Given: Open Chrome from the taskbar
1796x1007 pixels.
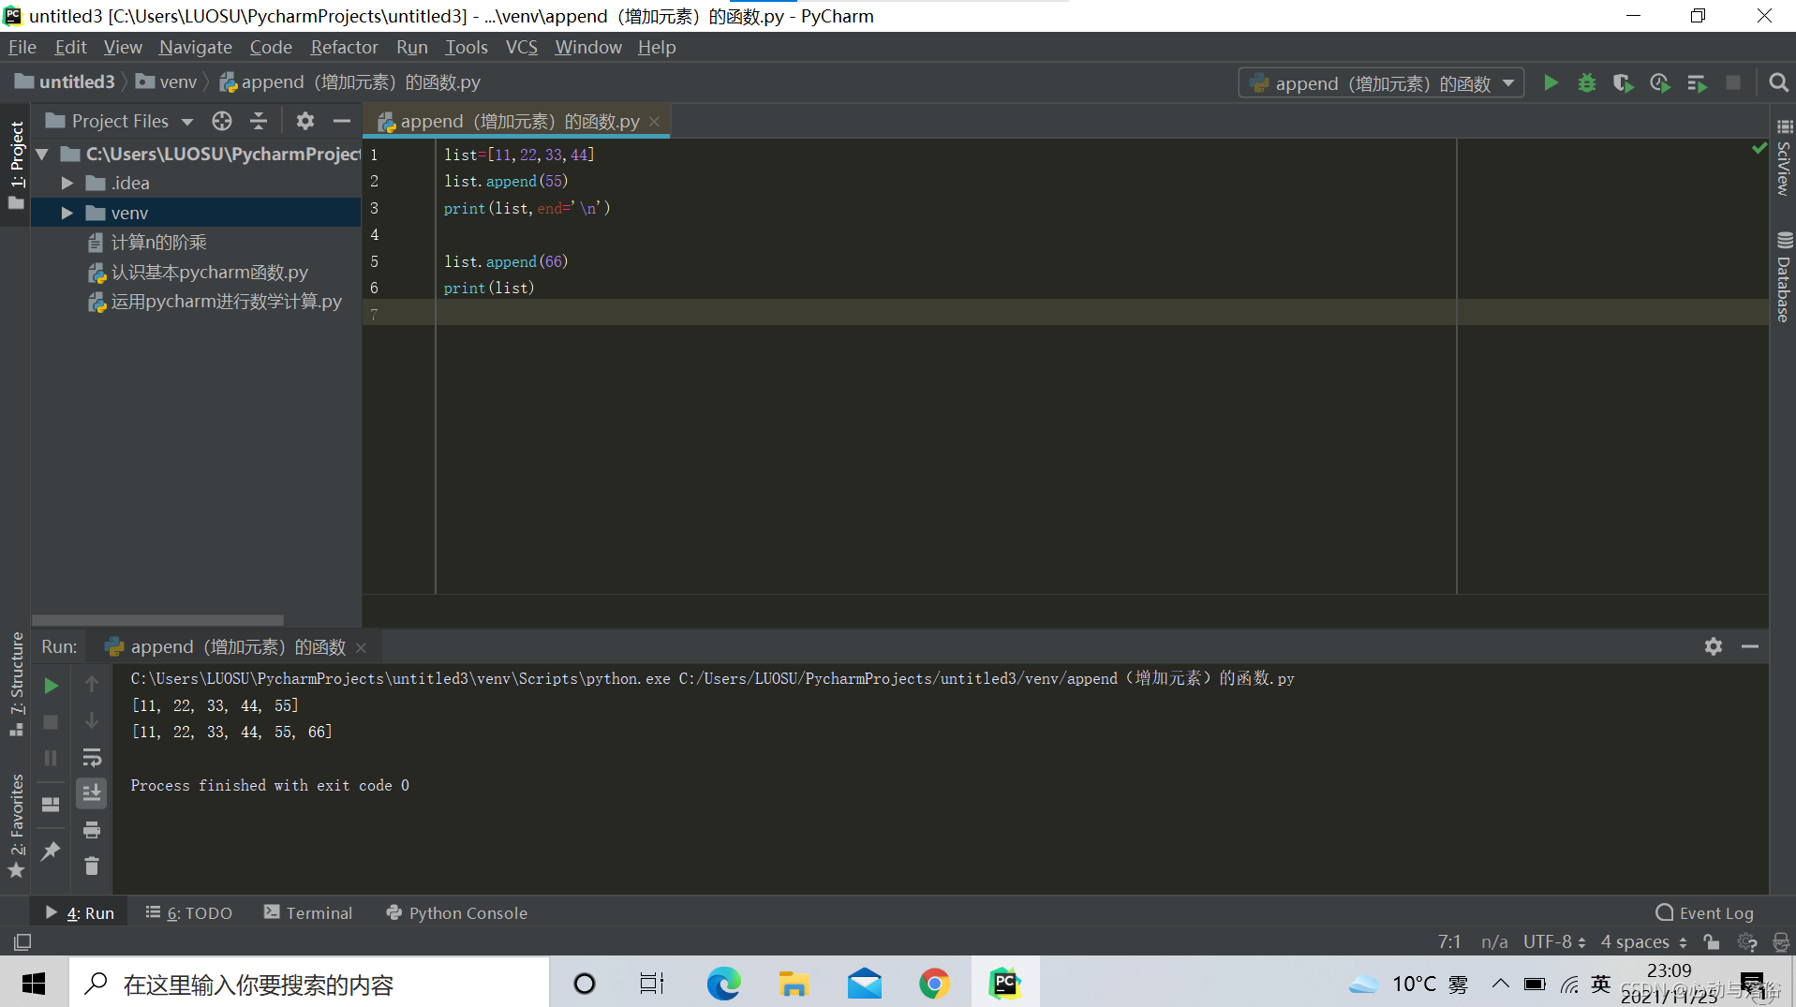Looking at the screenshot, I should (x=934, y=984).
